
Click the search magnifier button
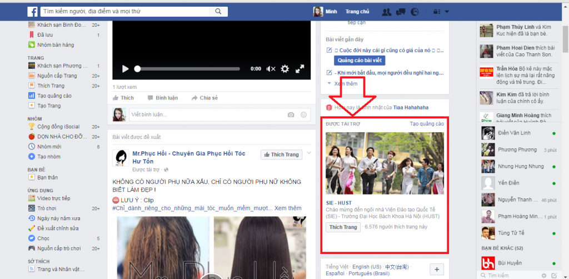[218, 12]
